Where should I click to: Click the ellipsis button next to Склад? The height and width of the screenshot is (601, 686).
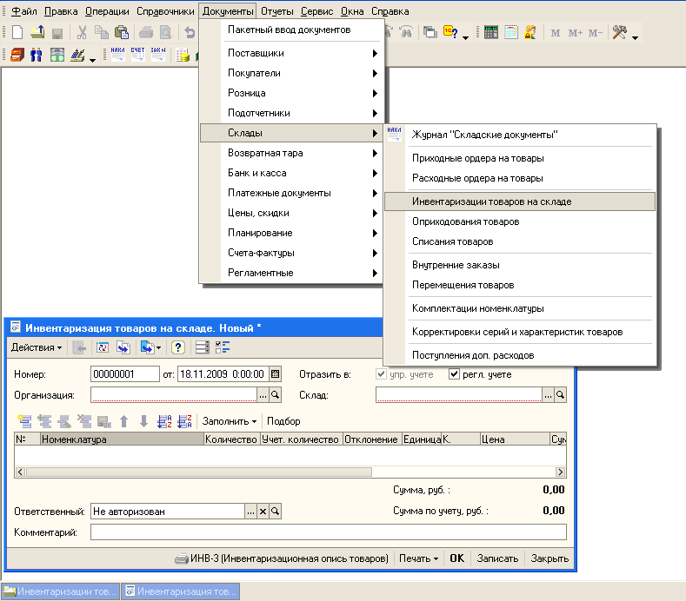[548, 395]
